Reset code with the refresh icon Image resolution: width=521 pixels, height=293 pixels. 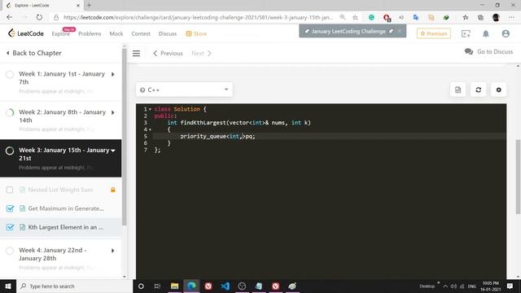[478, 90]
